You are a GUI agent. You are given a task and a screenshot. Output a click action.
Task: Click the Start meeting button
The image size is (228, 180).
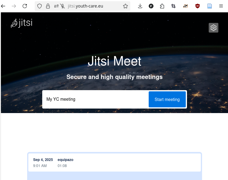pos(167,99)
